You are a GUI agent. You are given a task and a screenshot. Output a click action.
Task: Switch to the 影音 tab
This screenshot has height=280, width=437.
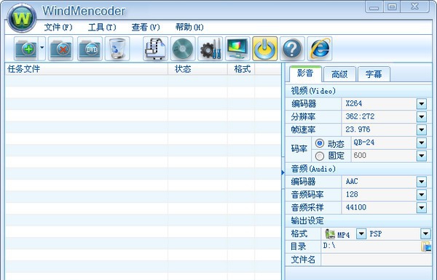click(305, 73)
